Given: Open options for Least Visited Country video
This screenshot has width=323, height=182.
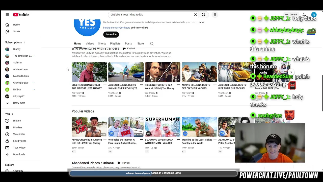Looking at the screenshot, I should (215, 140).
